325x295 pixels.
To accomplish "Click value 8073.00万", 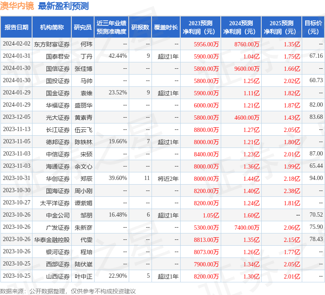I will tap(206, 252).
